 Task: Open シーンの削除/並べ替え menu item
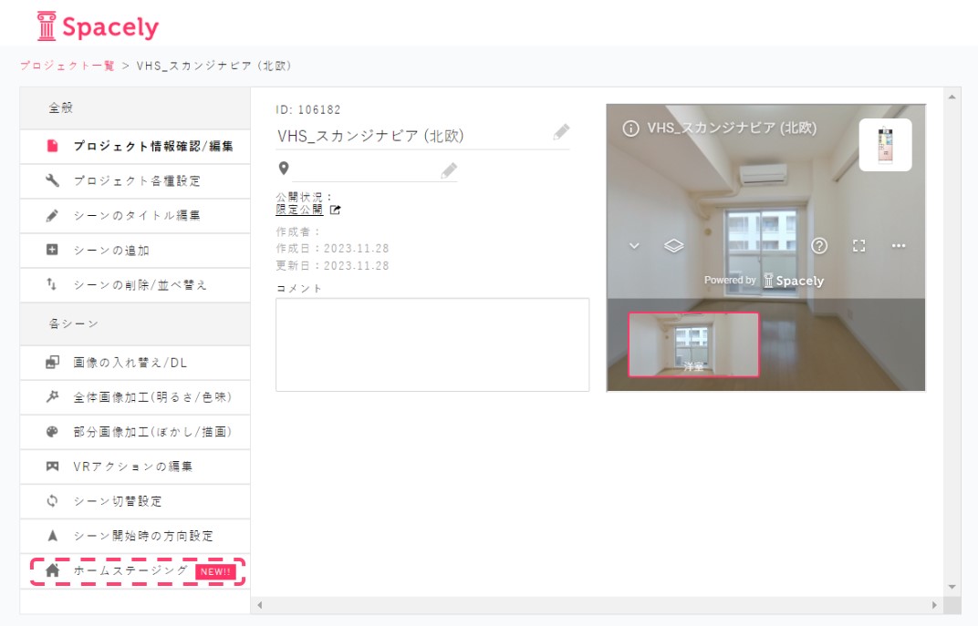135,286
